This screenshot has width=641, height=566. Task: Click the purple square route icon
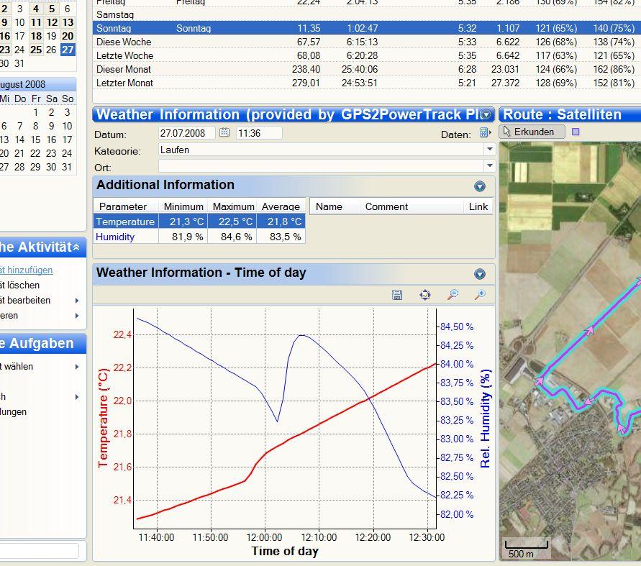tap(576, 132)
